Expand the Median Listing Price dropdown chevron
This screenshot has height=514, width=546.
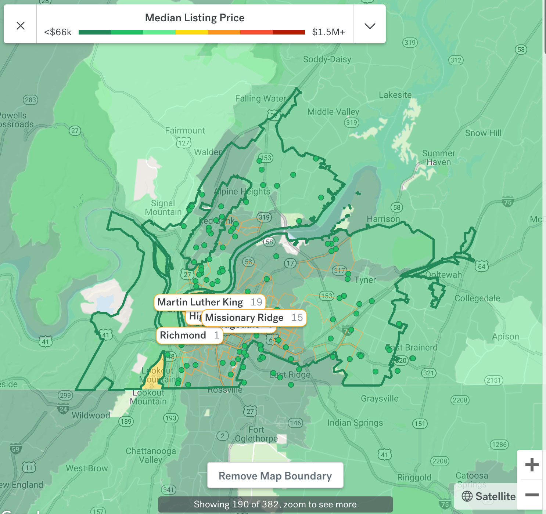369,25
